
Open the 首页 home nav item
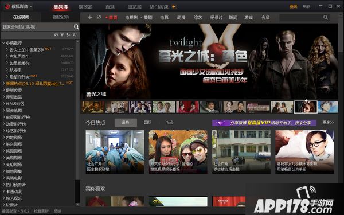click(113, 18)
